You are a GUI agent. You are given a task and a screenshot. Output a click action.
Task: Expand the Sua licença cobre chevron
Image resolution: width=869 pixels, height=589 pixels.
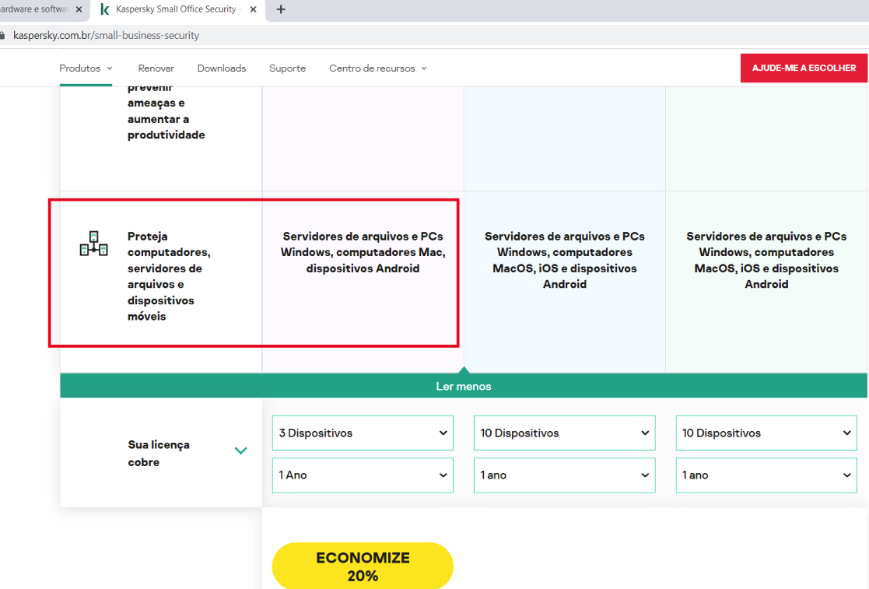(x=240, y=451)
